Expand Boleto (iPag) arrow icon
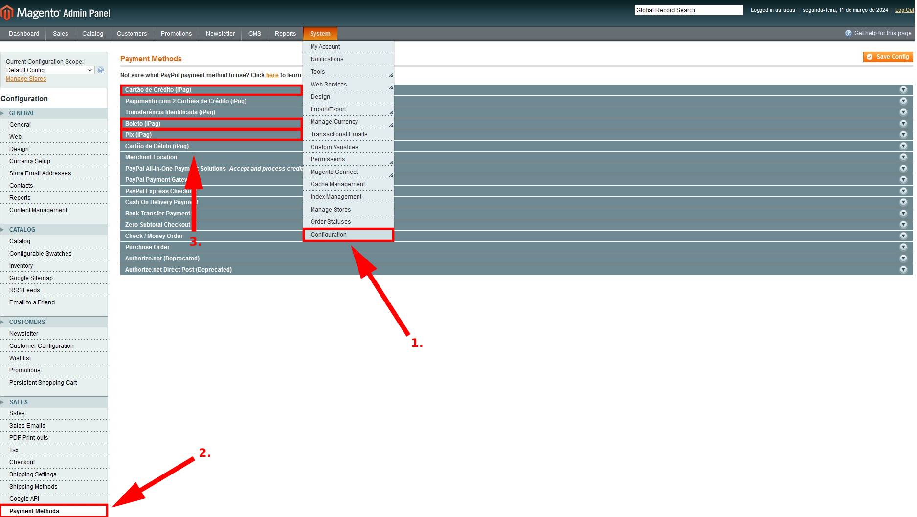This screenshot has width=917, height=517. [903, 124]
